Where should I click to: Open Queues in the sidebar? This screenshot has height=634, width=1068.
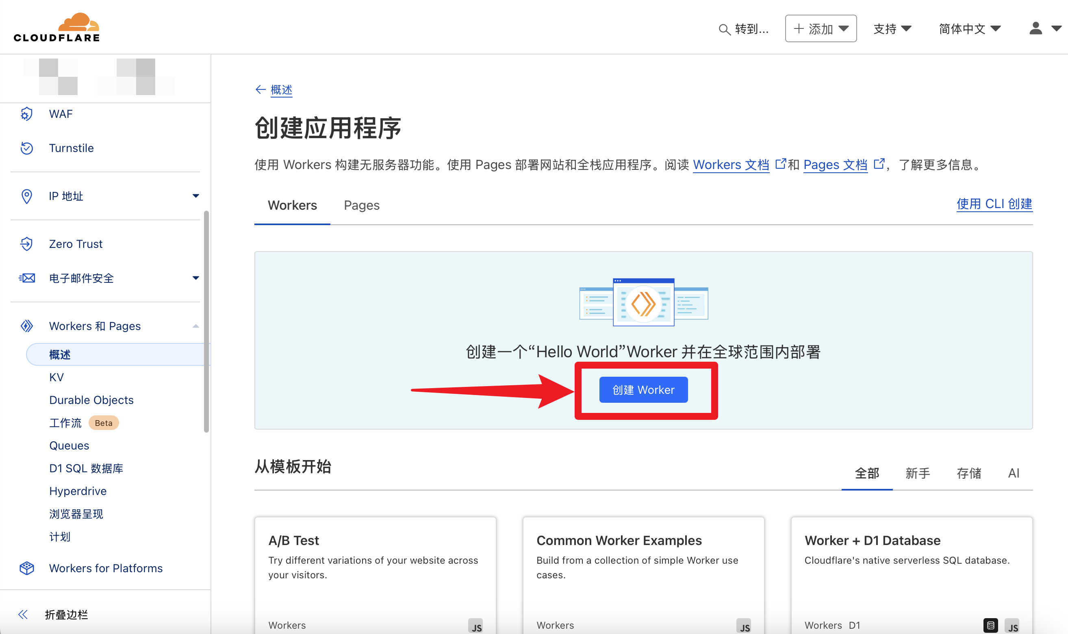[69, 445]
